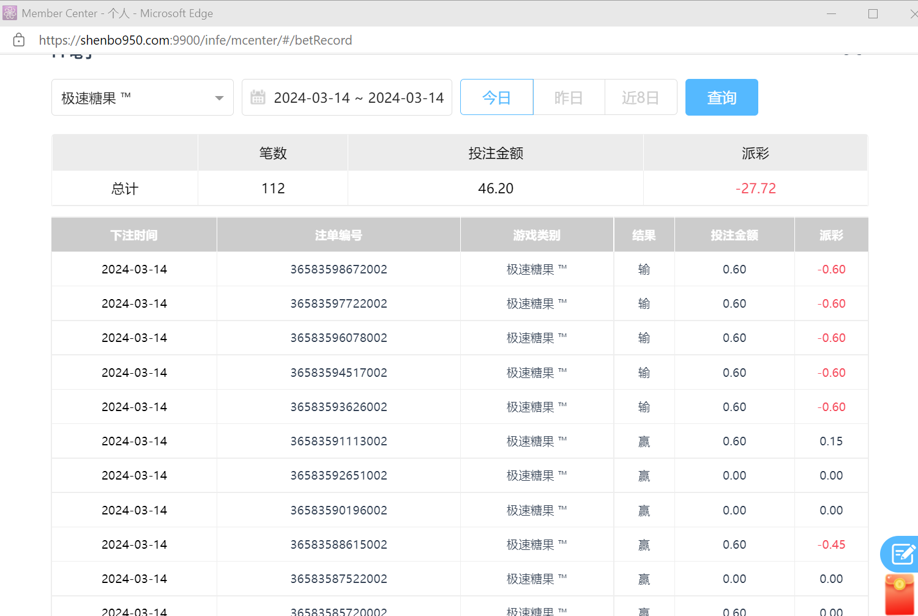Select bet record number 36583598672002
Image resolution: width=918 pixels, height=616 pixels.
coord(338,269)
